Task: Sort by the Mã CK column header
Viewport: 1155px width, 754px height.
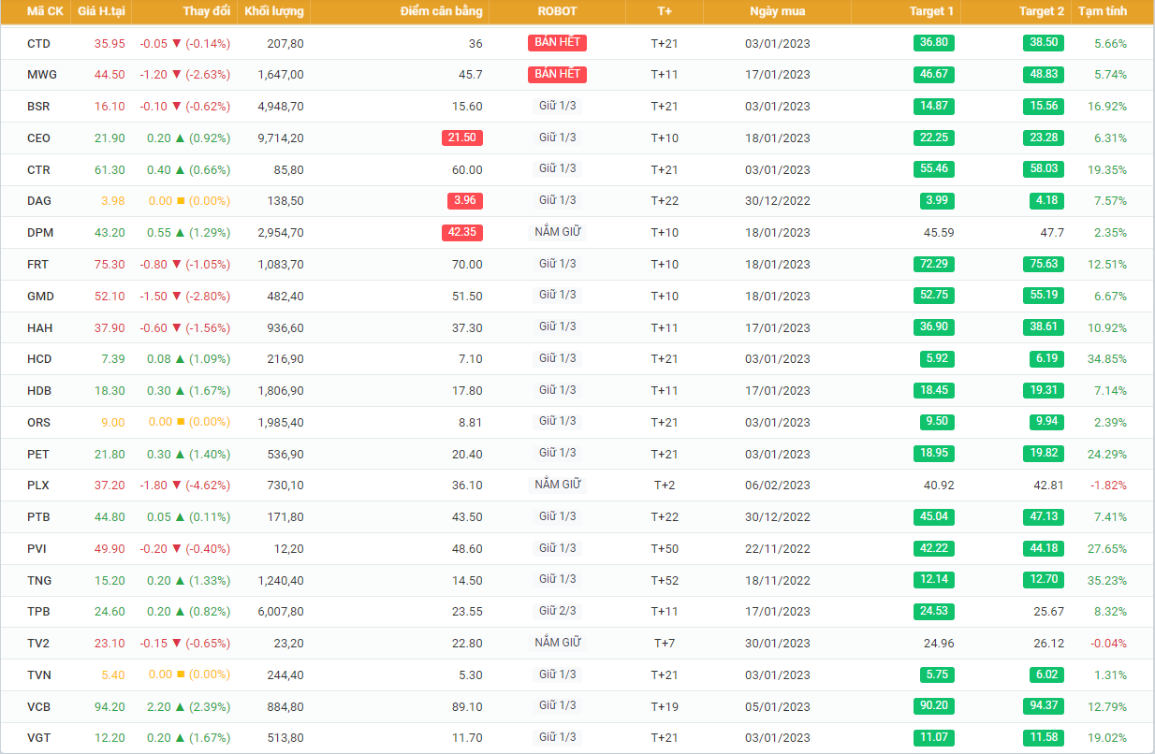Action: coord(45,11)
